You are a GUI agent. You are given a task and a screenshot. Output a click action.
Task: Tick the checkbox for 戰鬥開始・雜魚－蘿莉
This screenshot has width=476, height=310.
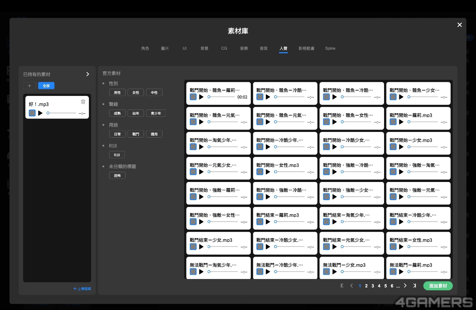193,97
